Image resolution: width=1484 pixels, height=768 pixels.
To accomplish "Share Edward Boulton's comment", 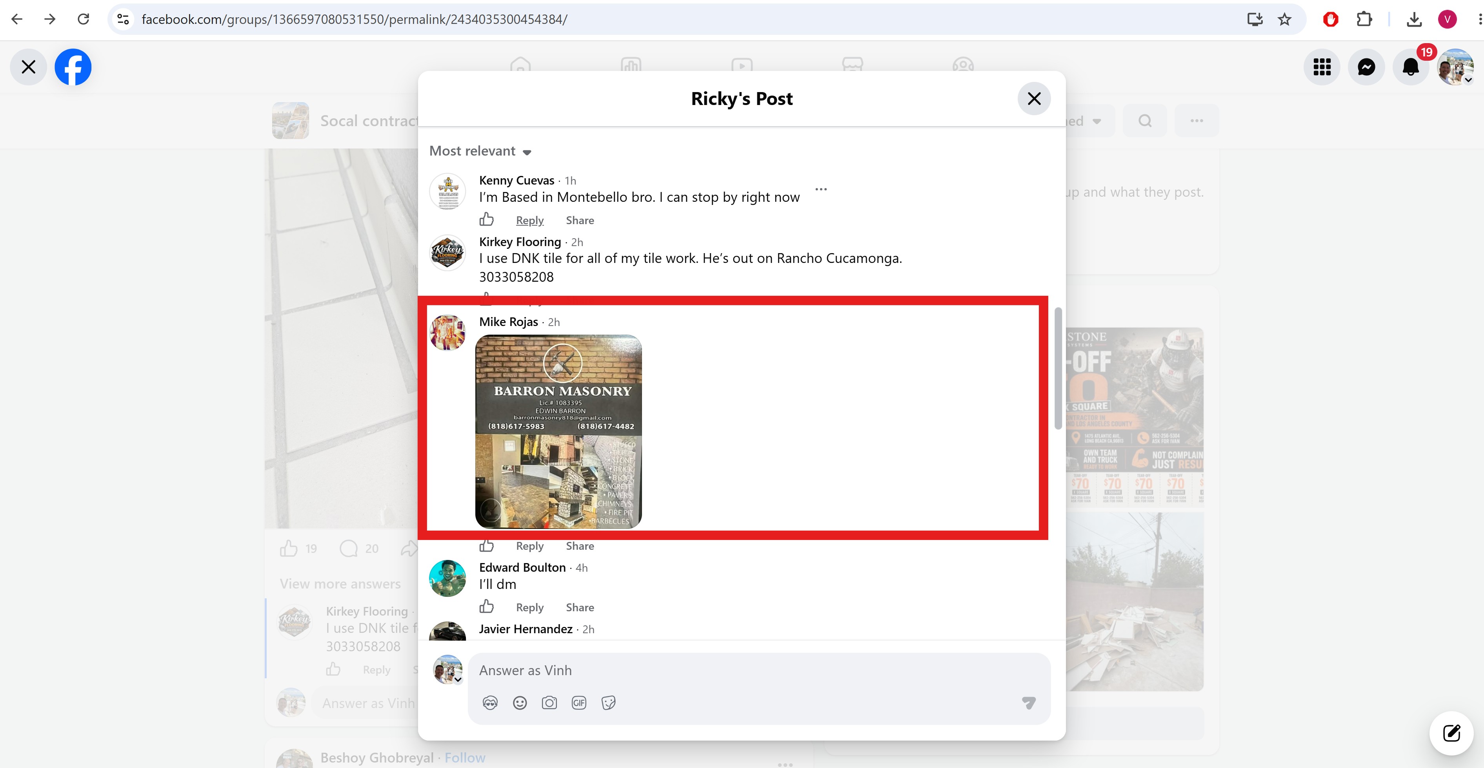I will pos(580,607).
